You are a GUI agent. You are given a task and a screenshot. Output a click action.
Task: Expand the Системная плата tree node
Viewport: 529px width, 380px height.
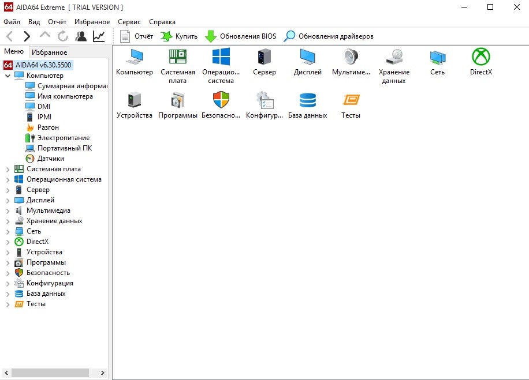[8, 169]
